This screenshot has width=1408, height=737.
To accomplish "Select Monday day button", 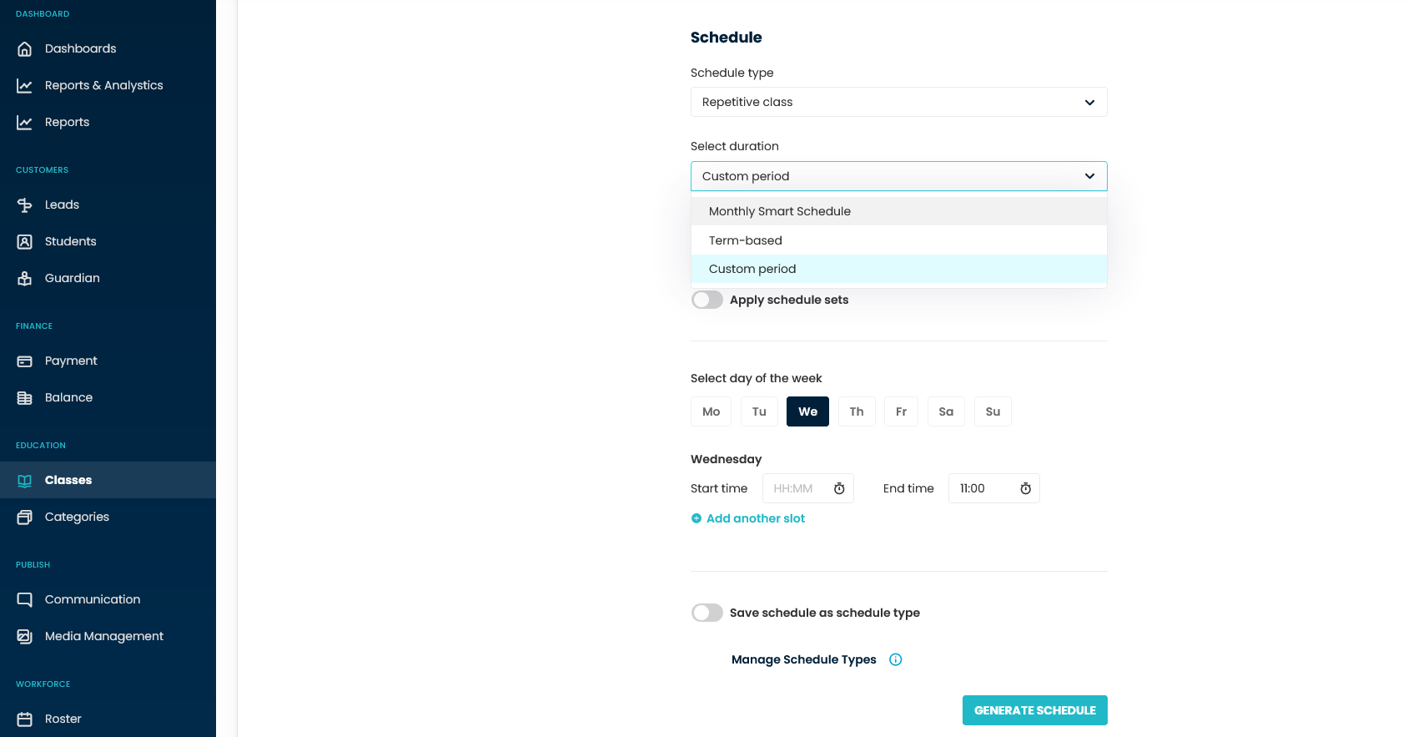I will [711, 411].
